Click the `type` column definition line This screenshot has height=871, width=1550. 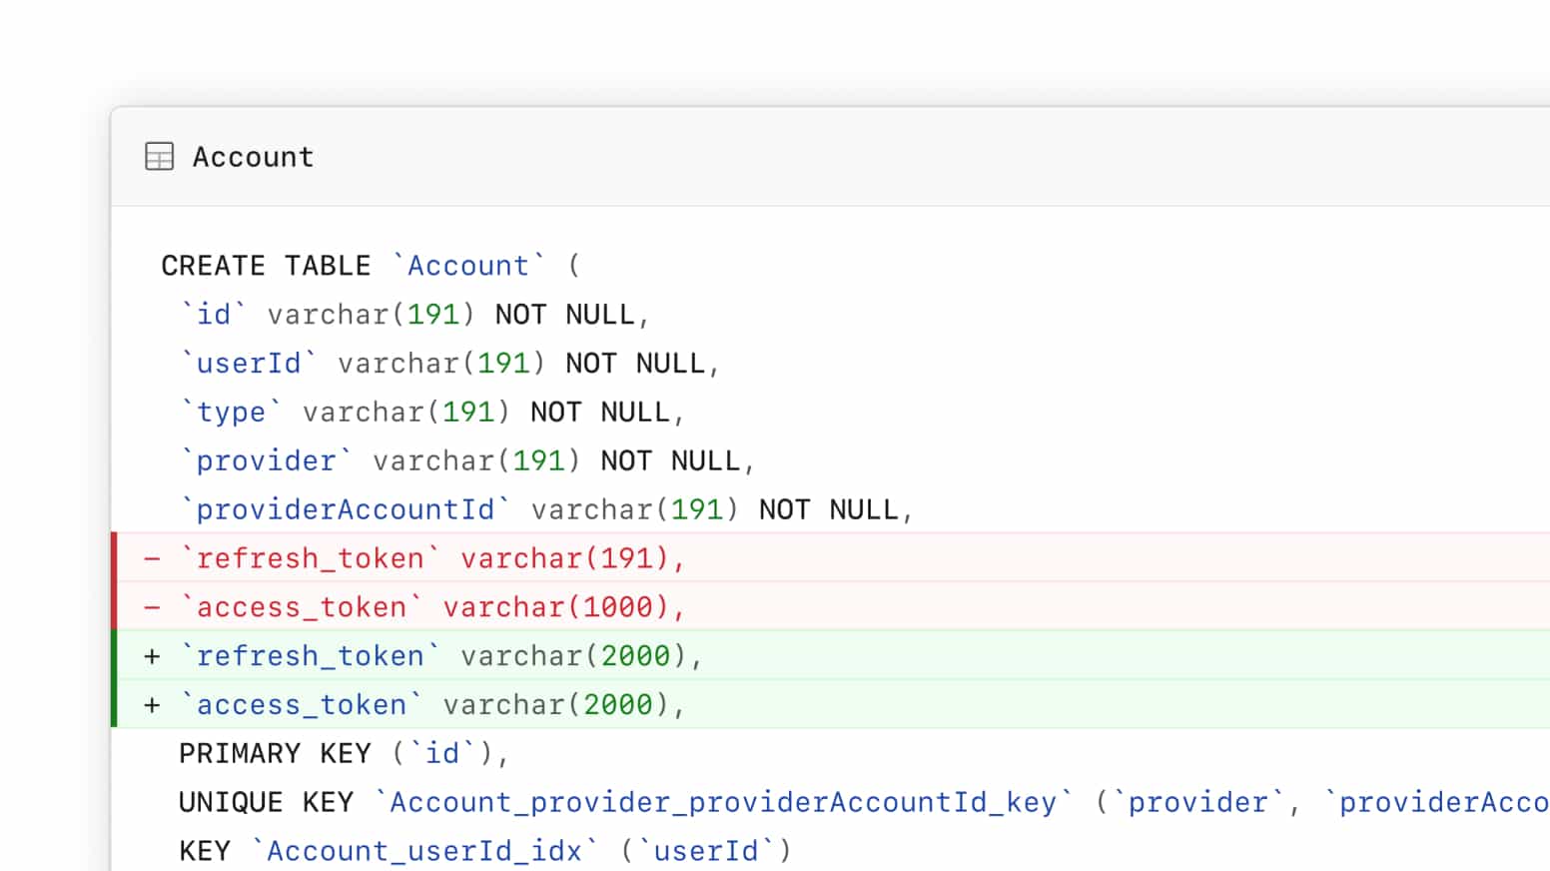pos(432,413)
